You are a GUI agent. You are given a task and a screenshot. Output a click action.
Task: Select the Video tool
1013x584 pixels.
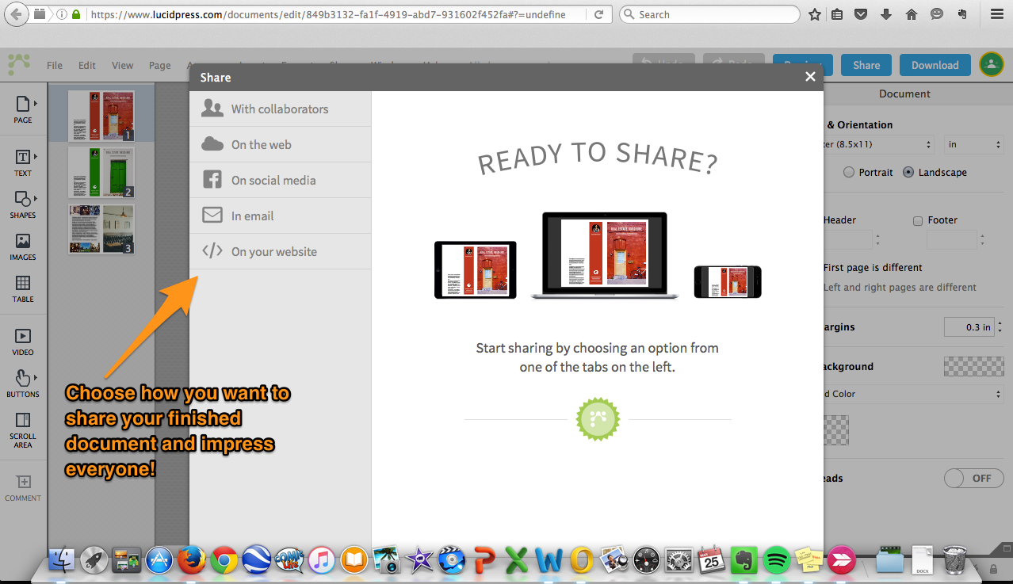coord(23,341)
